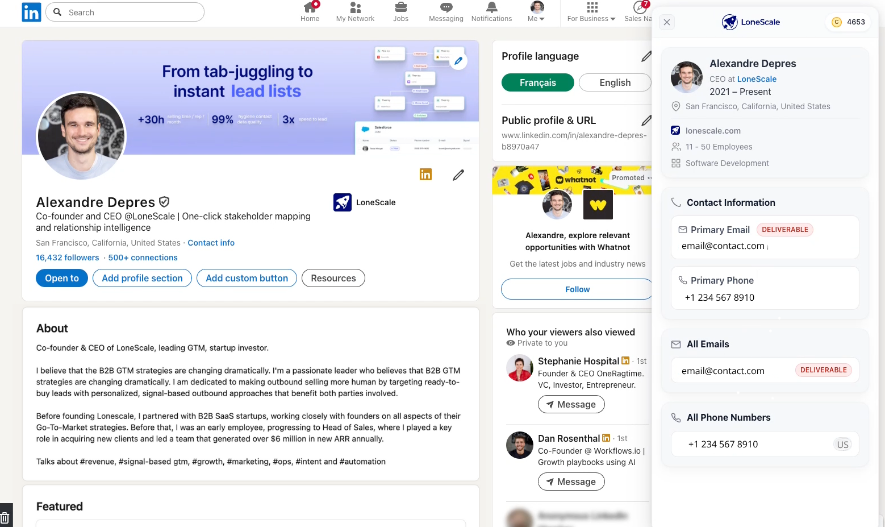Image resolution: width=885 pixels, height=527 pixels.
Task: Click the US tag on the phone number
Action: pyautogui.click(x=843, y=445)
